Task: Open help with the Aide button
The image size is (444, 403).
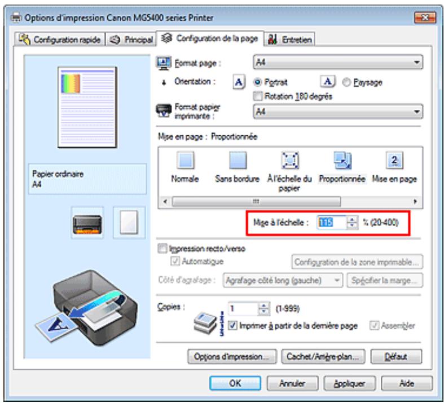Action: tap(407, 383)
